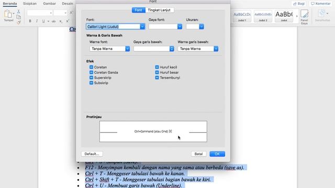Click the Pratinjau preview box
The image size is (335, 188).
click(153, 131)
